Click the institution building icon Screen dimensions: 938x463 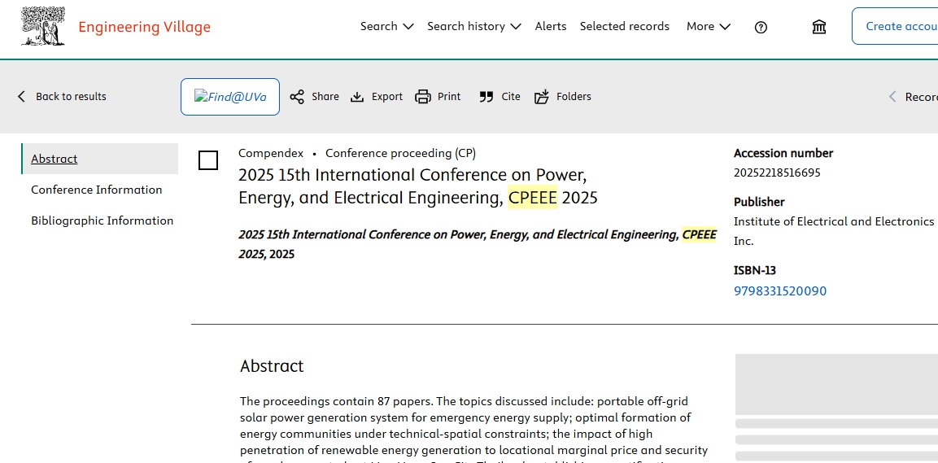(x=819, y=26)
